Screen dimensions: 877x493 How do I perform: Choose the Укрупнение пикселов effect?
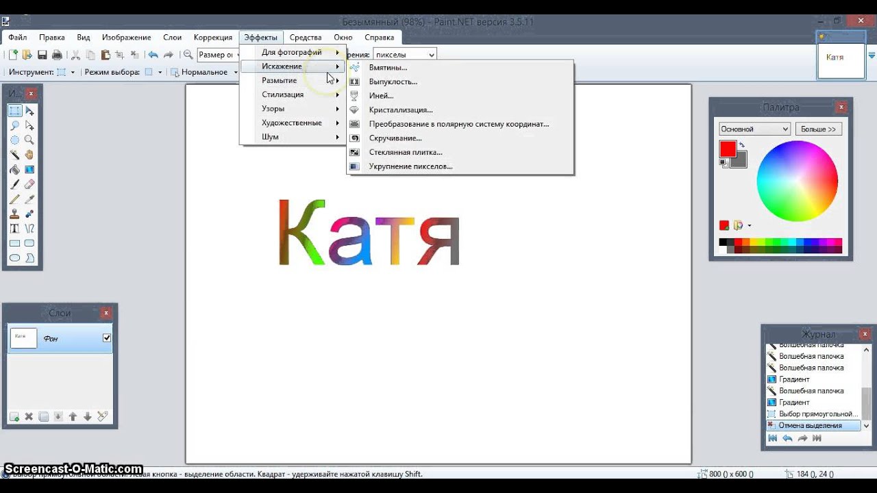tap(460, 166)
